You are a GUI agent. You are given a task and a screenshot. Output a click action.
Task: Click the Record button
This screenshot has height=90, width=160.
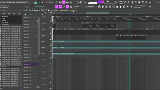coord(46,2)
